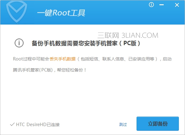
Task: Select the 一键Root工具 title text
Action: coord(61,13)
